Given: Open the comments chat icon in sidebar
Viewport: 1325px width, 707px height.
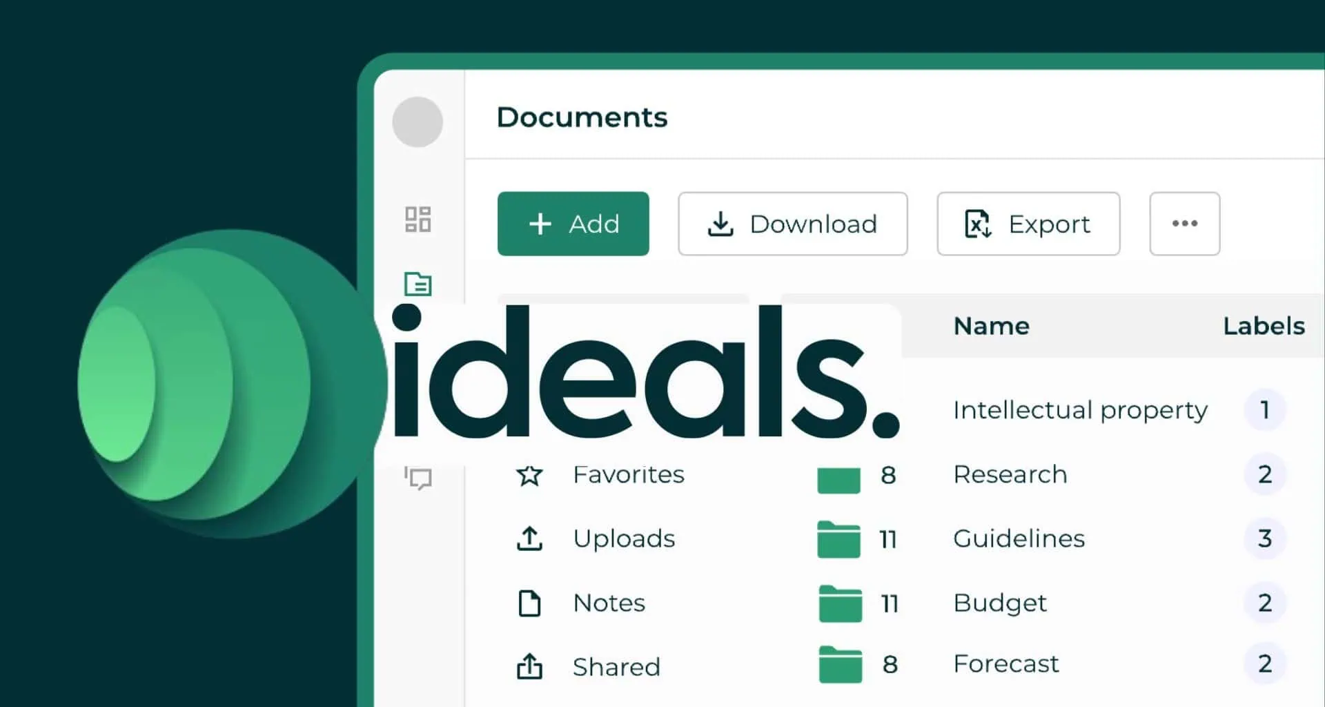Looking at the screenshot, I should pos(418,478).
